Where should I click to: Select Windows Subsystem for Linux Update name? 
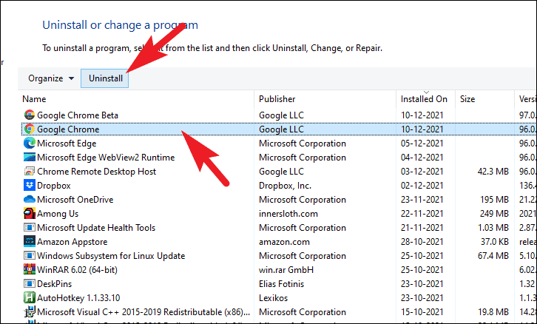[x=111, y=255]
